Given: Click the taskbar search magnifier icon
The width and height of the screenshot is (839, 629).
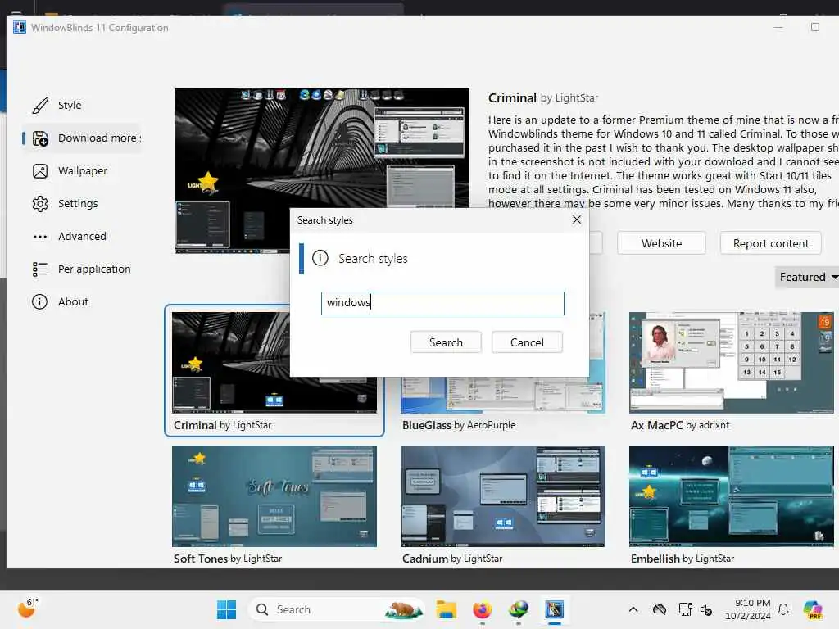Looking at the screenshot, I should coord(262,609).
